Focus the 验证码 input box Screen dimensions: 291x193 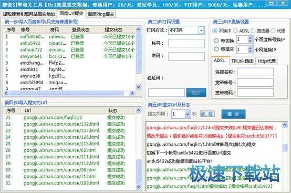click(x=167, y=93)
